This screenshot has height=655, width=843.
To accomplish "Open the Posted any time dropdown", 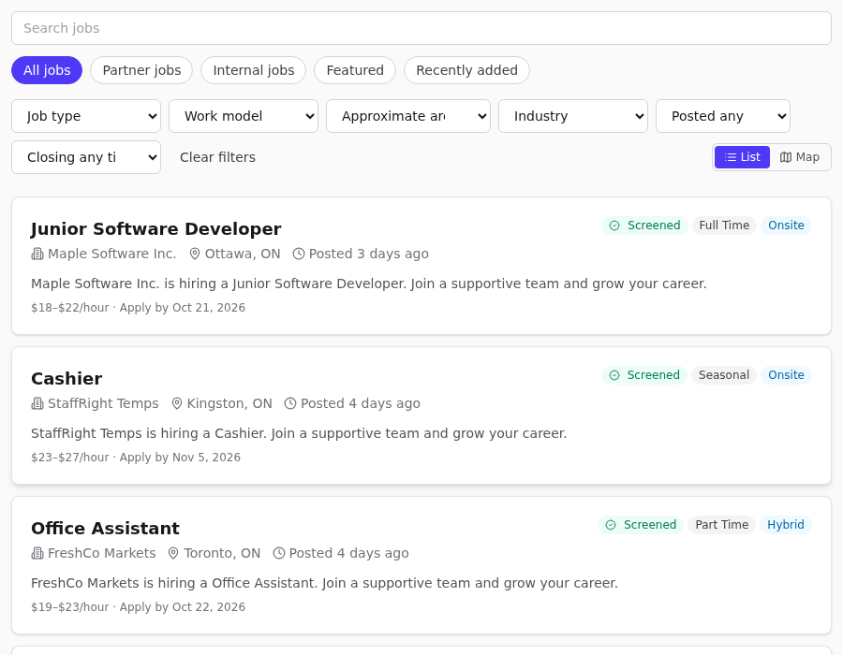I will [723, 116].
